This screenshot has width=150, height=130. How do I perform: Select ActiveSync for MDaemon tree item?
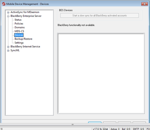[25, 12]
